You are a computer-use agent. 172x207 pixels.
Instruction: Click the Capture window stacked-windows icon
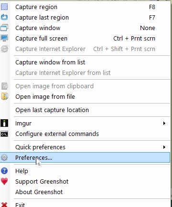coord(4,28)
